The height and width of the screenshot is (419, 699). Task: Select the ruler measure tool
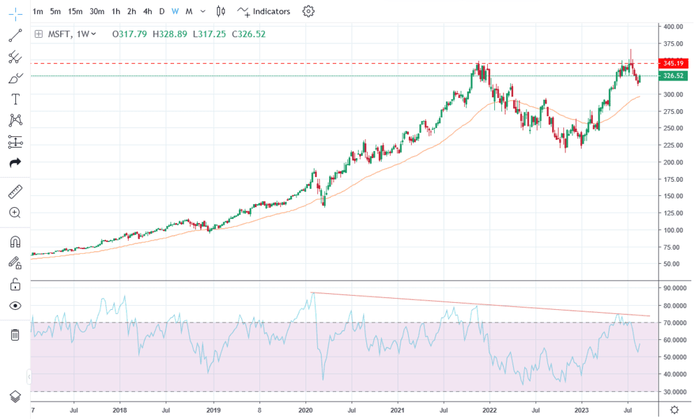click(15, 191)
